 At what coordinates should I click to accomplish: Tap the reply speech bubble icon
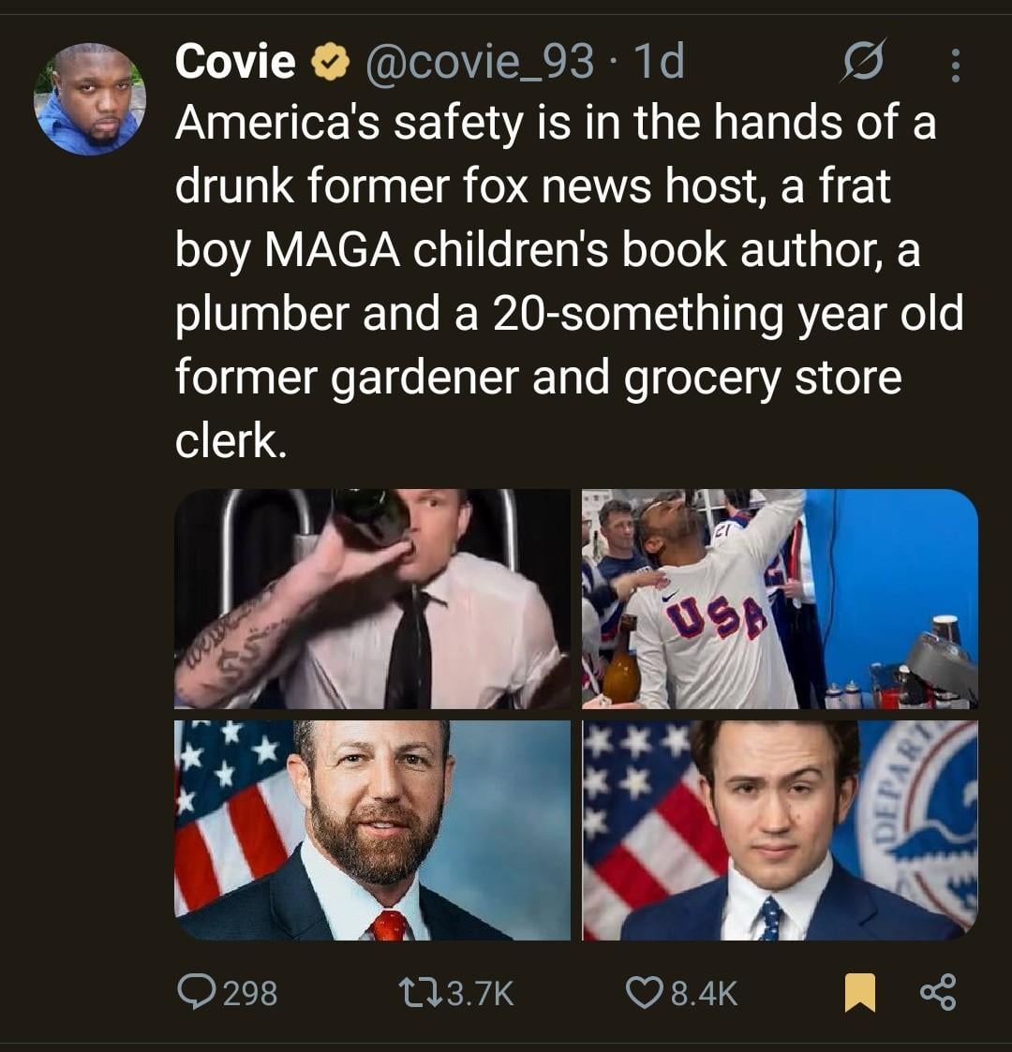pyautogui.click(x=194, y=992)
